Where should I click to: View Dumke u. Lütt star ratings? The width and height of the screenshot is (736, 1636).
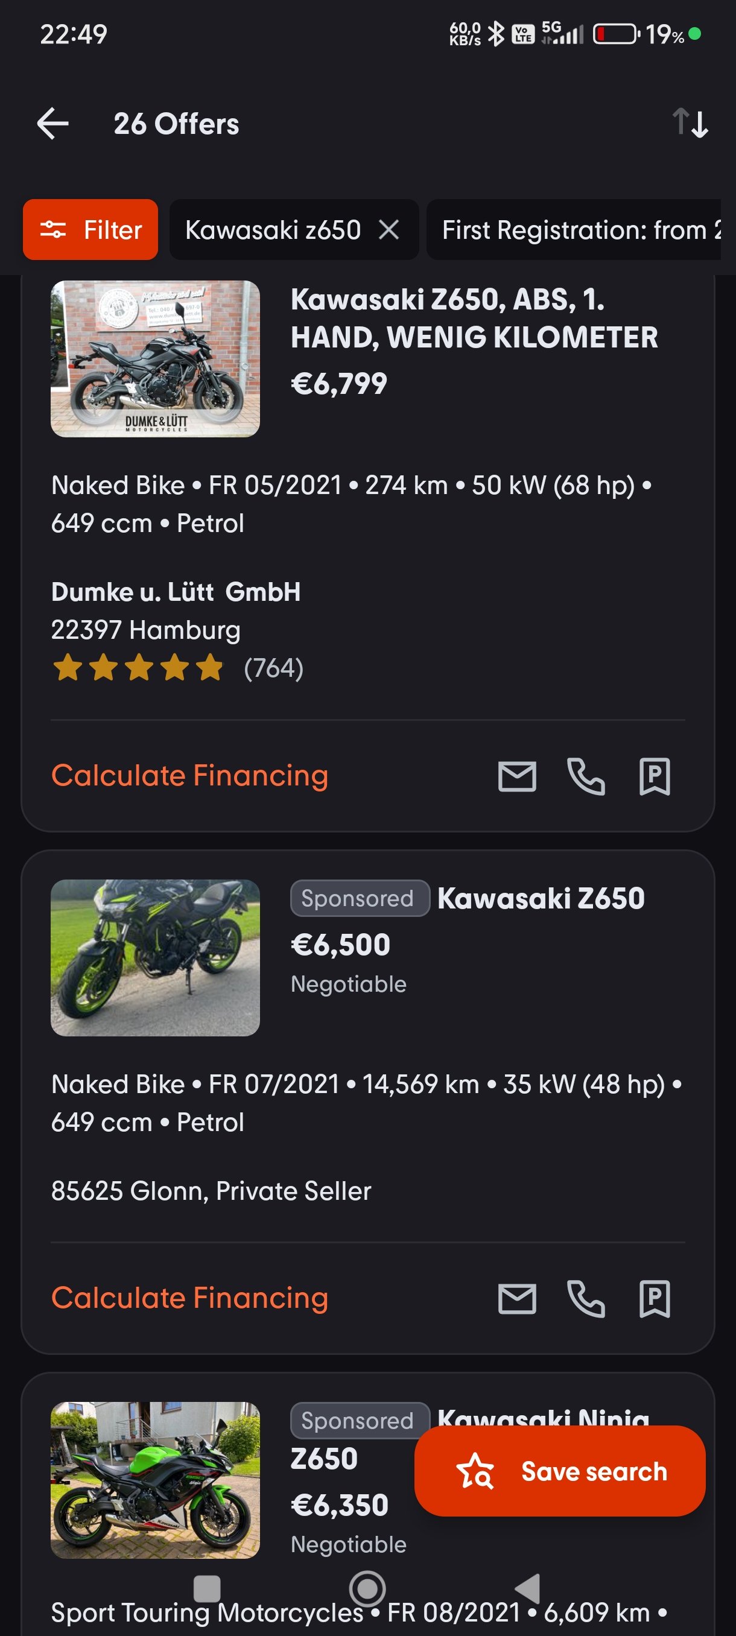pyautogui.click(x=138, y=668)
